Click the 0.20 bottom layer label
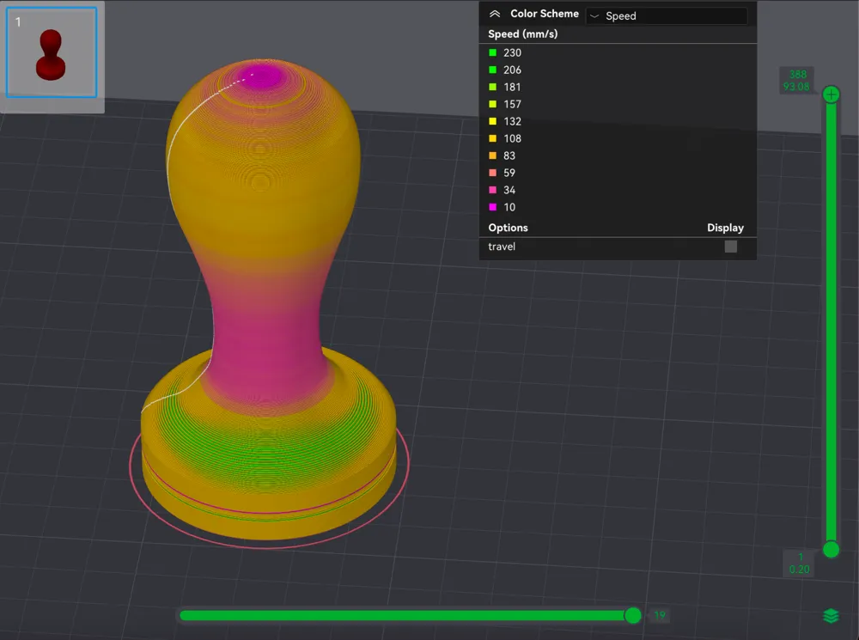The height and width of the screenshot is (640, 859). coord(799,569)
